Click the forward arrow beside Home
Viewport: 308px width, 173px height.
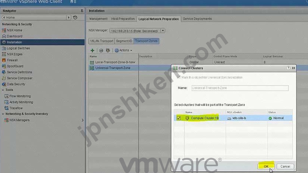(x=69, y=18)
